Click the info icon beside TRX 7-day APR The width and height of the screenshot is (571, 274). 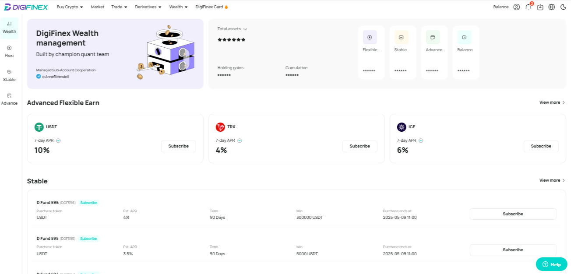tap(240, 141)
